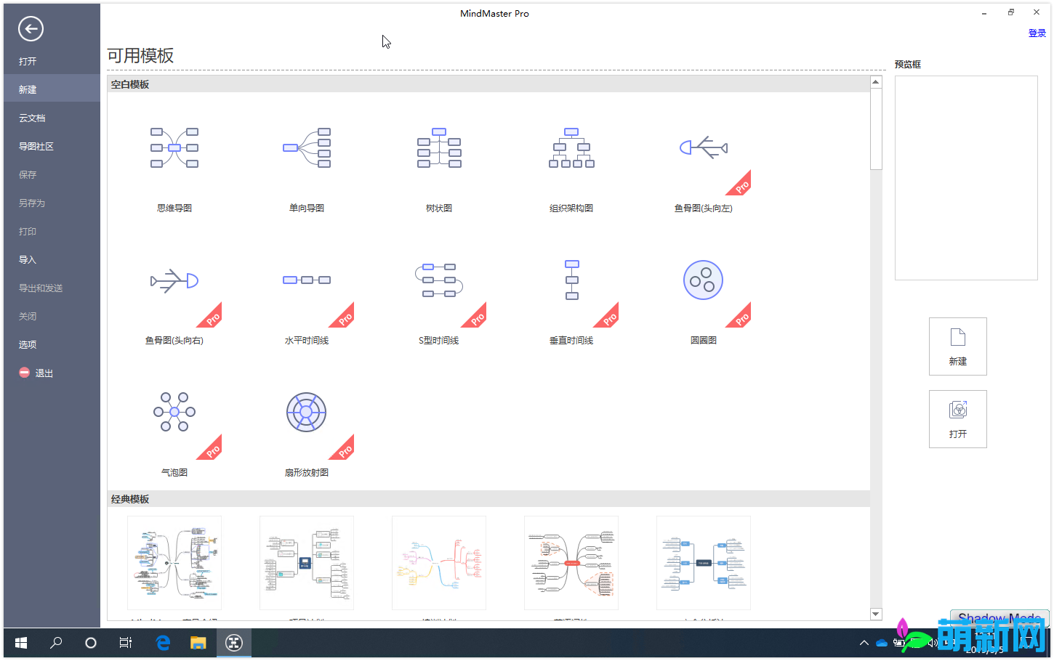The image size is (1054, 661).
Task: Click the 打开 folder icon in right panel
Action: [957, 418]
